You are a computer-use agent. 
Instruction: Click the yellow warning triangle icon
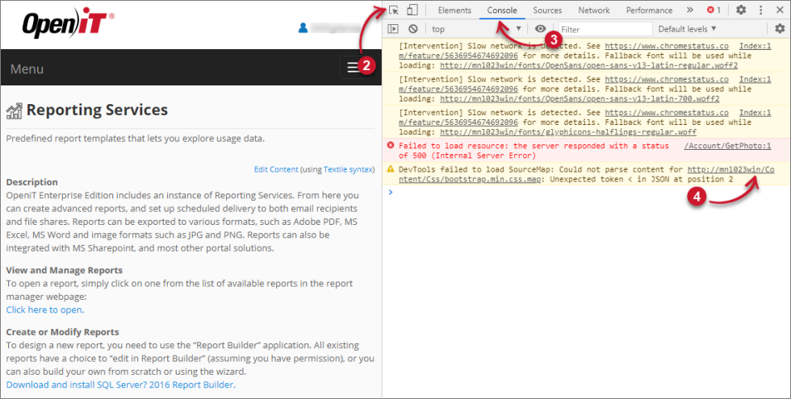point(391,168)
